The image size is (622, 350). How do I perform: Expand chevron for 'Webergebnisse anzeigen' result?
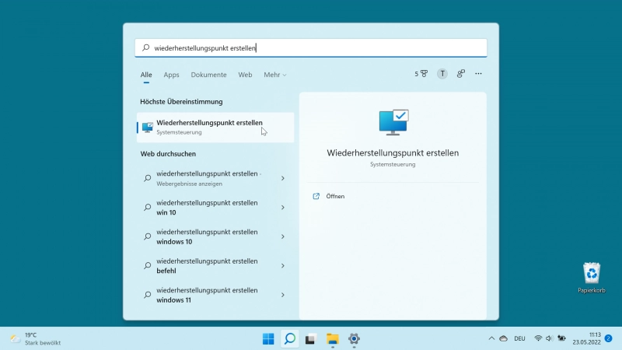[283, 179]
